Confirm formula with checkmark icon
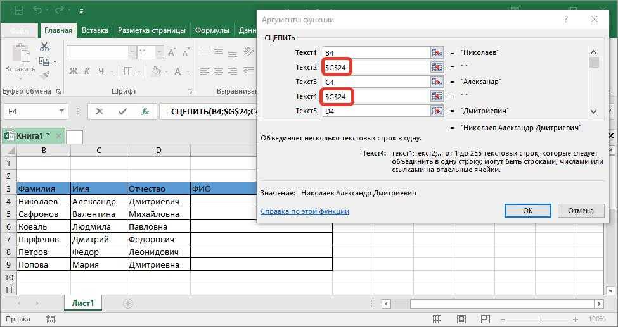 click(122, 111)
